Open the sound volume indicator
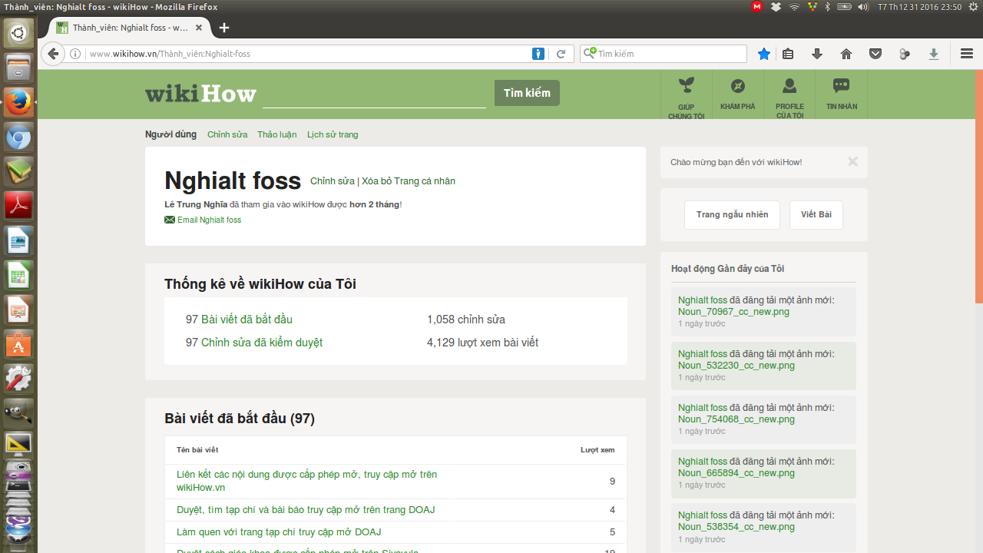Viewport: 983px width, 553px height. point(863,7)
